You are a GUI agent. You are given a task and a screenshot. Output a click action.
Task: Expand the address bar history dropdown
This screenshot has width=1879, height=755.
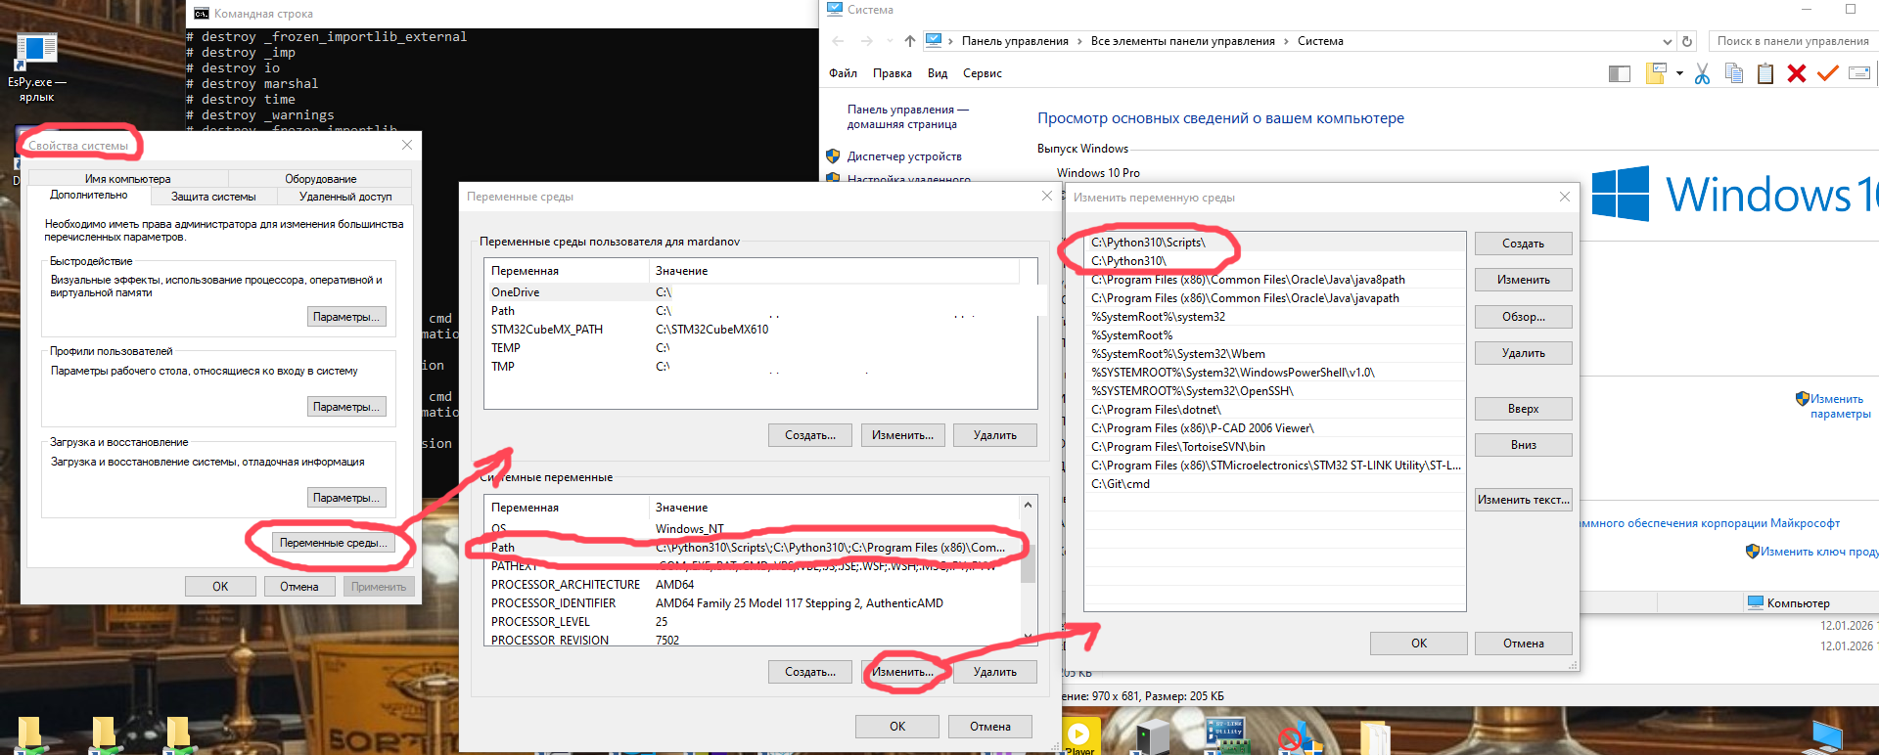1668,41
